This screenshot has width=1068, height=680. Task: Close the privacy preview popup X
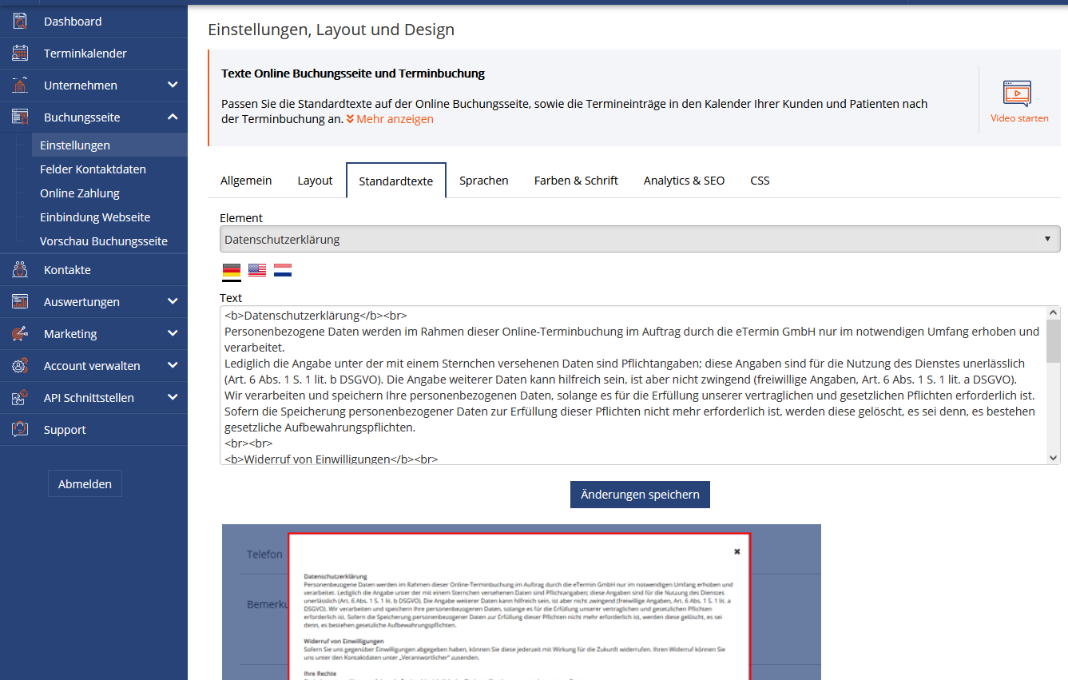737,551
